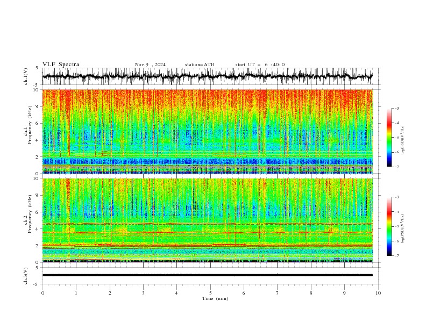426x329 pixels.
Task: Click the ch.2 color bar "log(PSD)(V²/Hz)" label
Action: (x=403, y=229)
